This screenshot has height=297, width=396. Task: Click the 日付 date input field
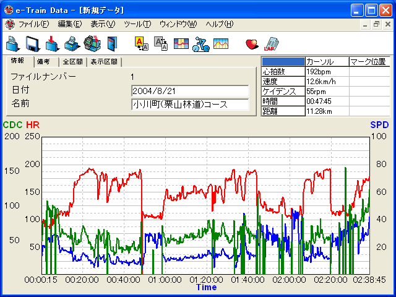coord(189,91)
